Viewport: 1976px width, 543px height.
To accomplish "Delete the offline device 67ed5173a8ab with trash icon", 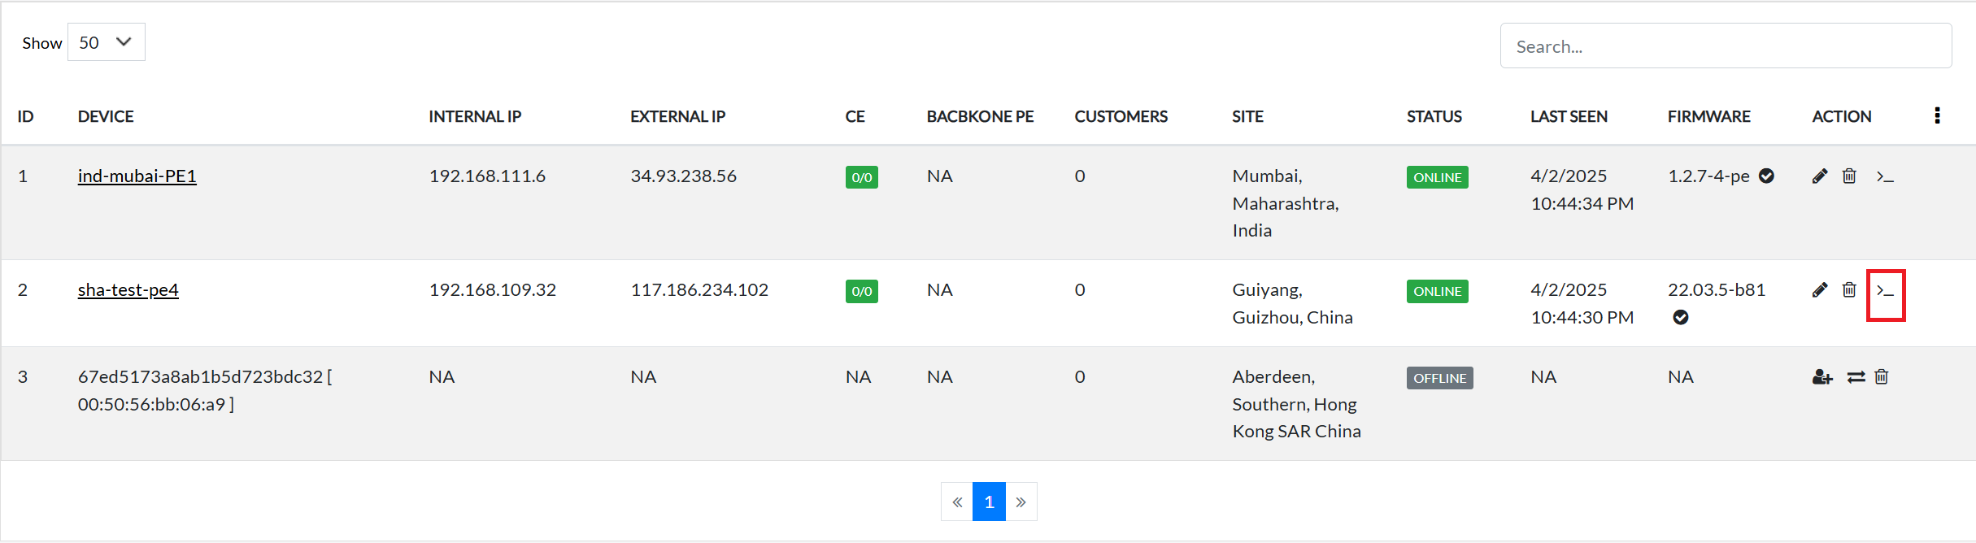I will point(1882,377).
